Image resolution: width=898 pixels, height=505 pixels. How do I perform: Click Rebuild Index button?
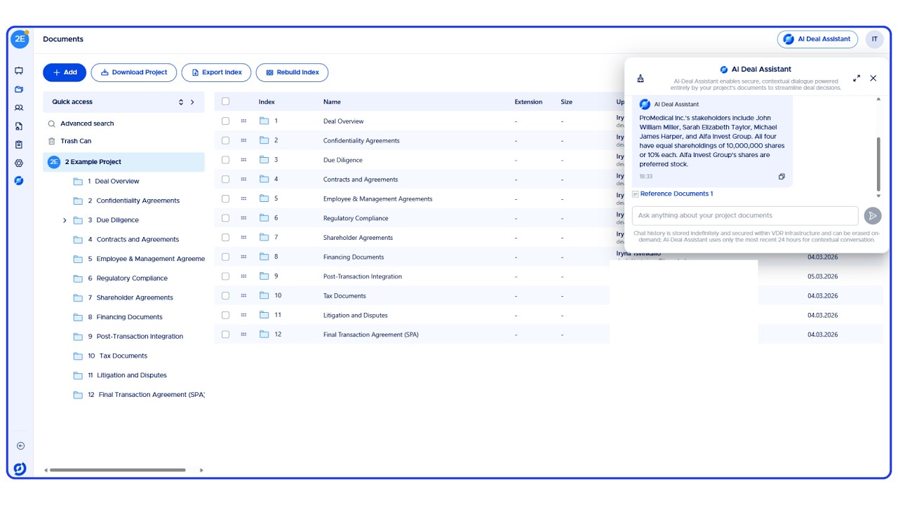292,72
